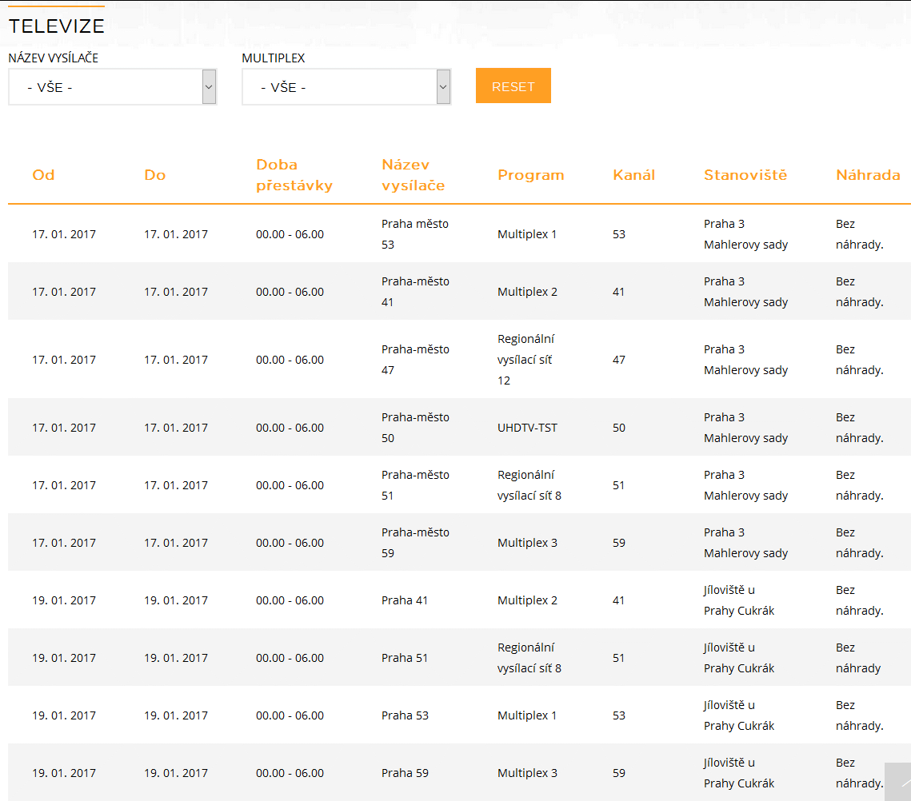Click '00.00 - 06.00' in the Praha 59 row
The height and width of the screenshot is (801, 911).
click(x=290, y=772)
